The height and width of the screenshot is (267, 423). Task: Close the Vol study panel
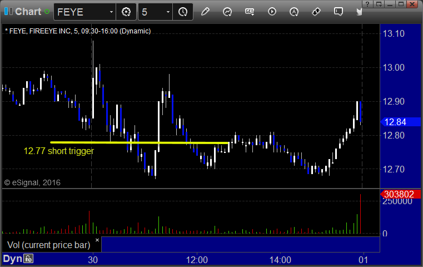[x=97, y=240]
